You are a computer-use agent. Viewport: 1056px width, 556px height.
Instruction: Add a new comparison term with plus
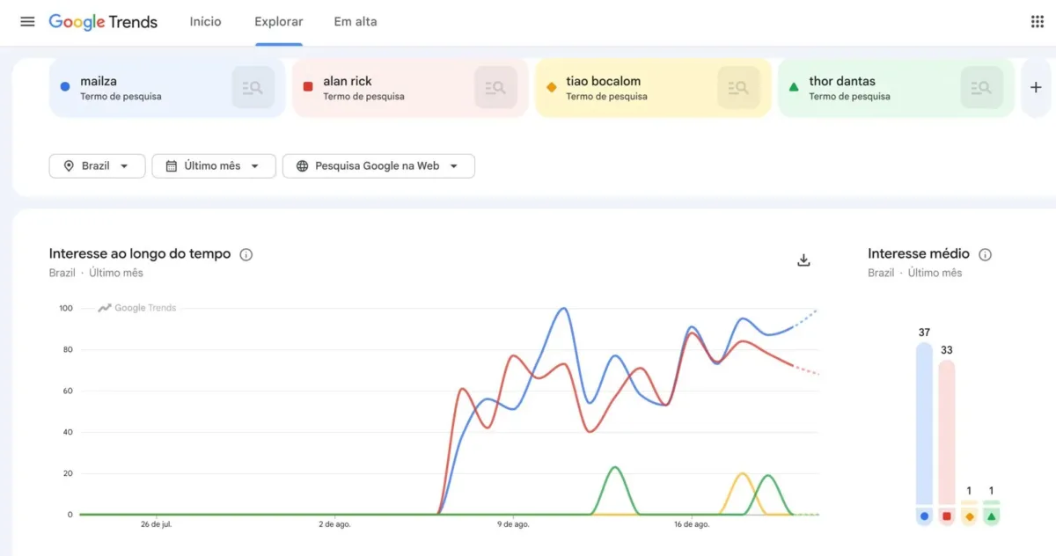click(1035, 87)
